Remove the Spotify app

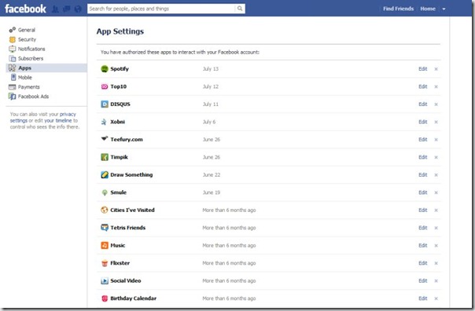[436, 69]
